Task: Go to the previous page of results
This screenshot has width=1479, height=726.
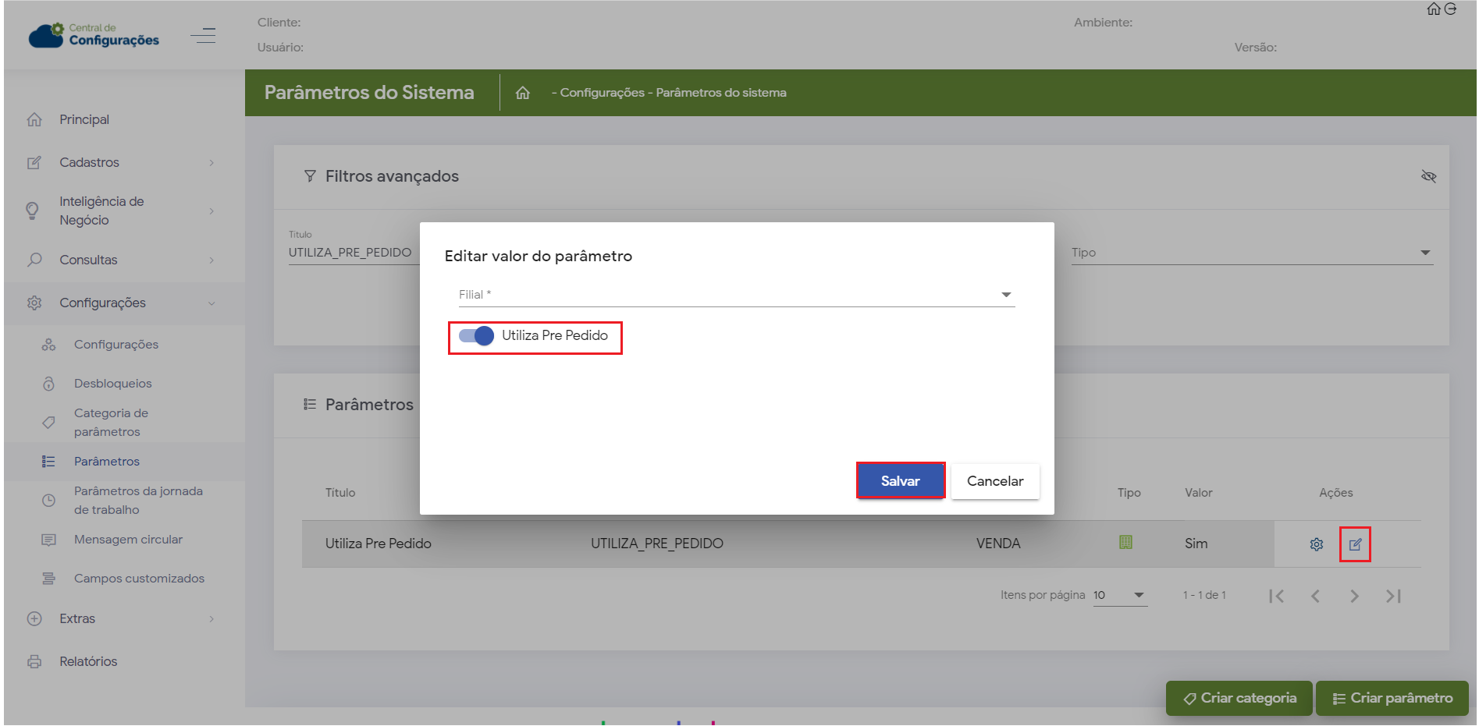Action: (x=1316, y=596)
